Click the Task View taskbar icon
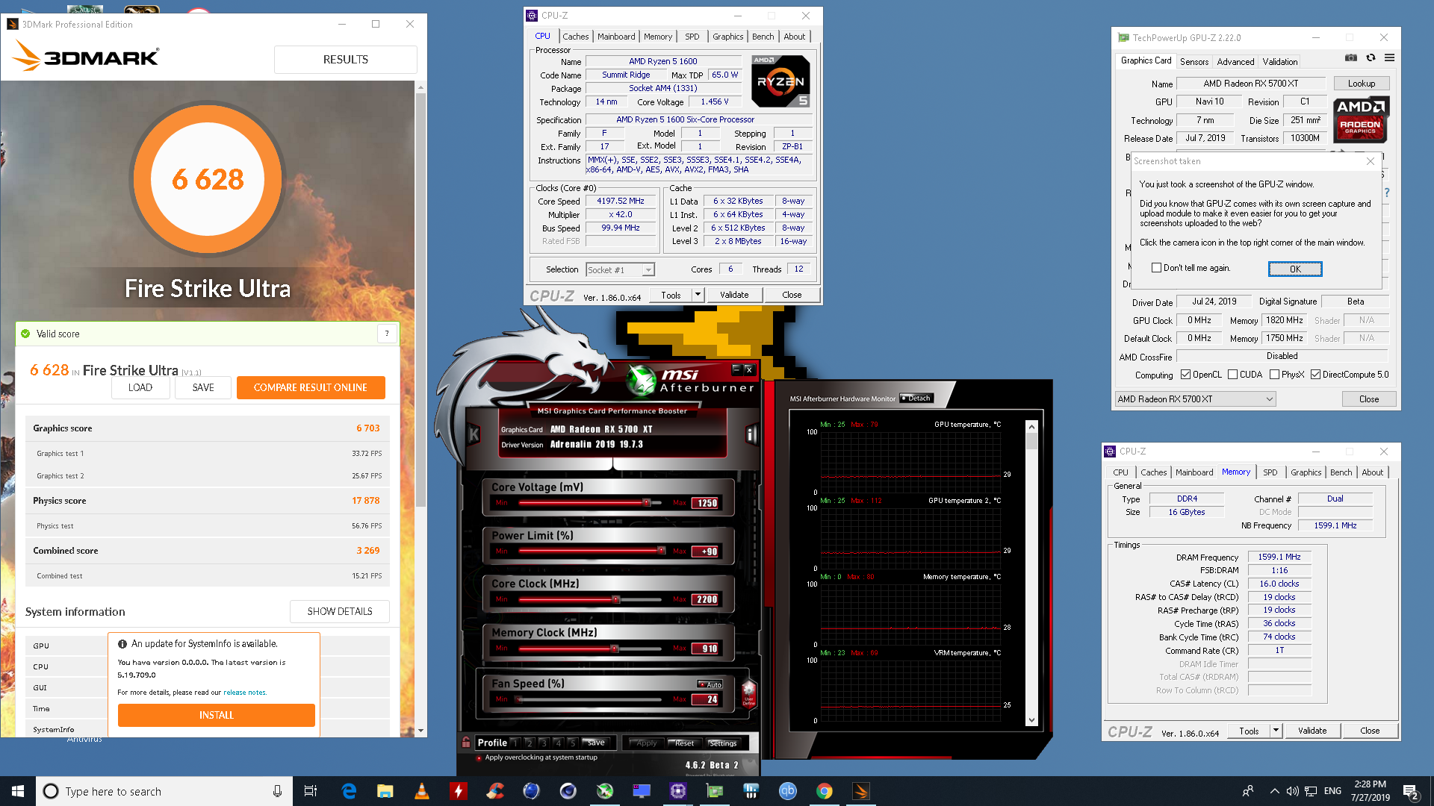Screen dimensions: 1434x806 [311, 791]
